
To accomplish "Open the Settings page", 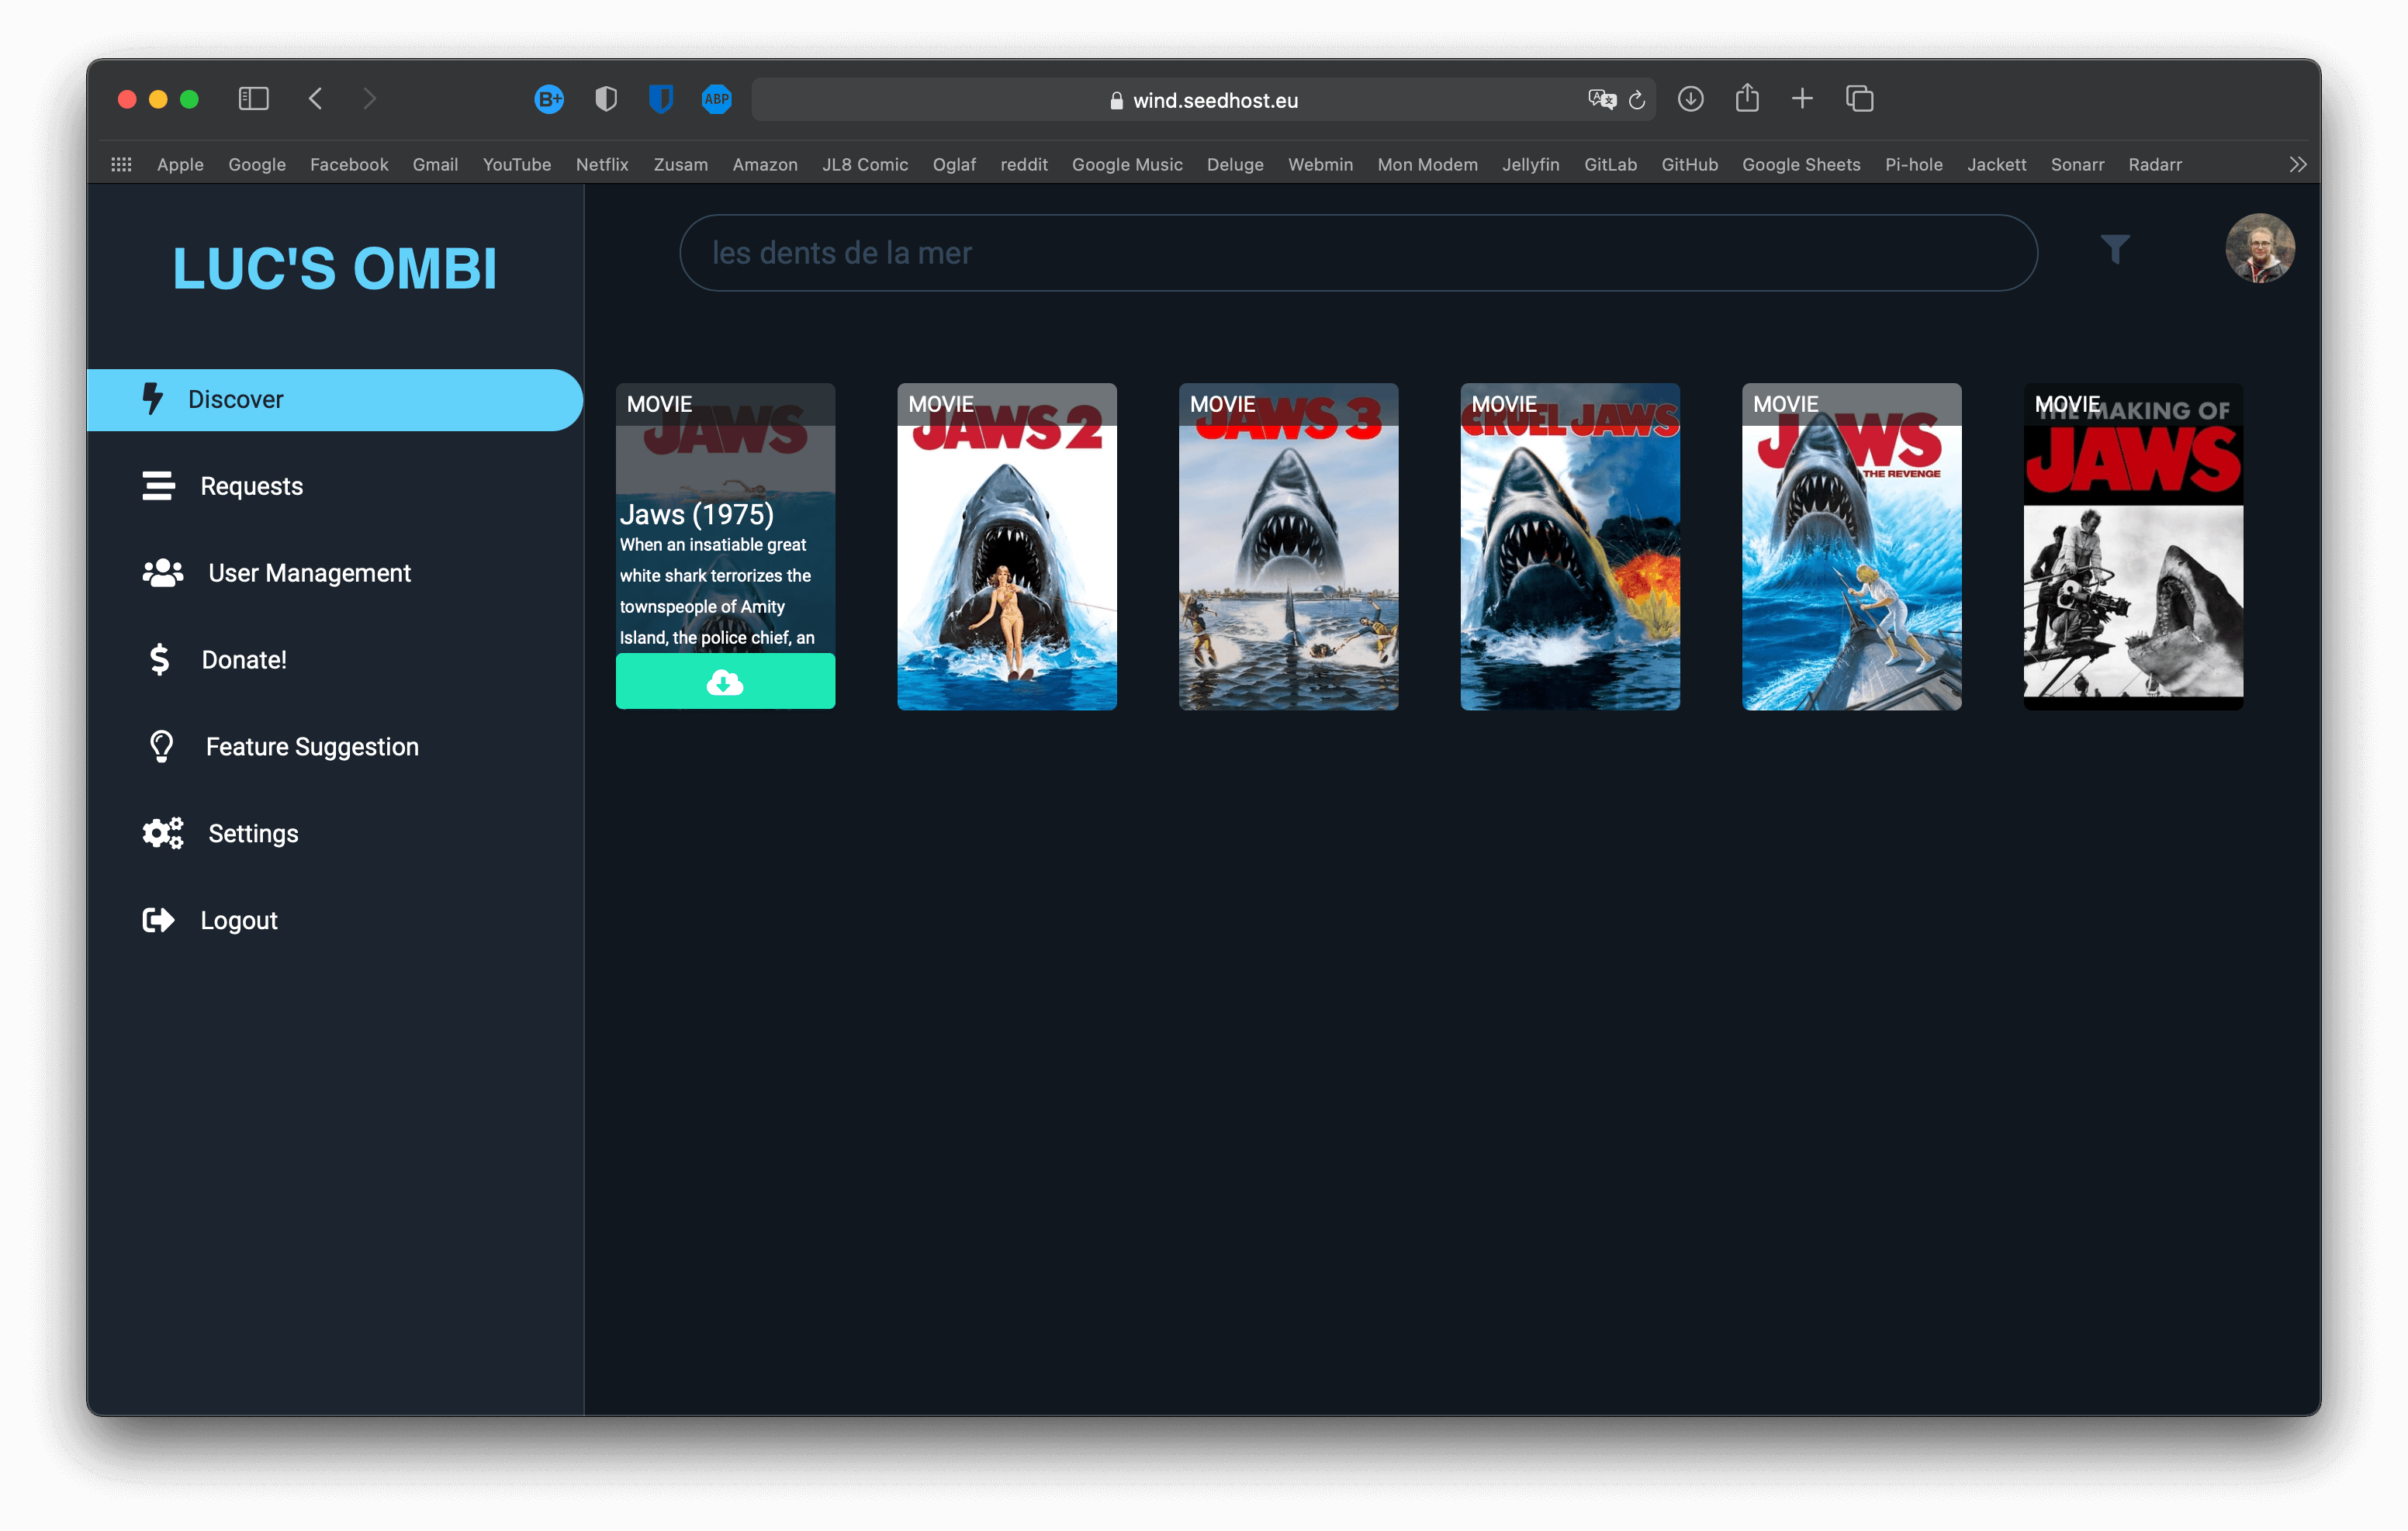I will click(x=253, y=833).
